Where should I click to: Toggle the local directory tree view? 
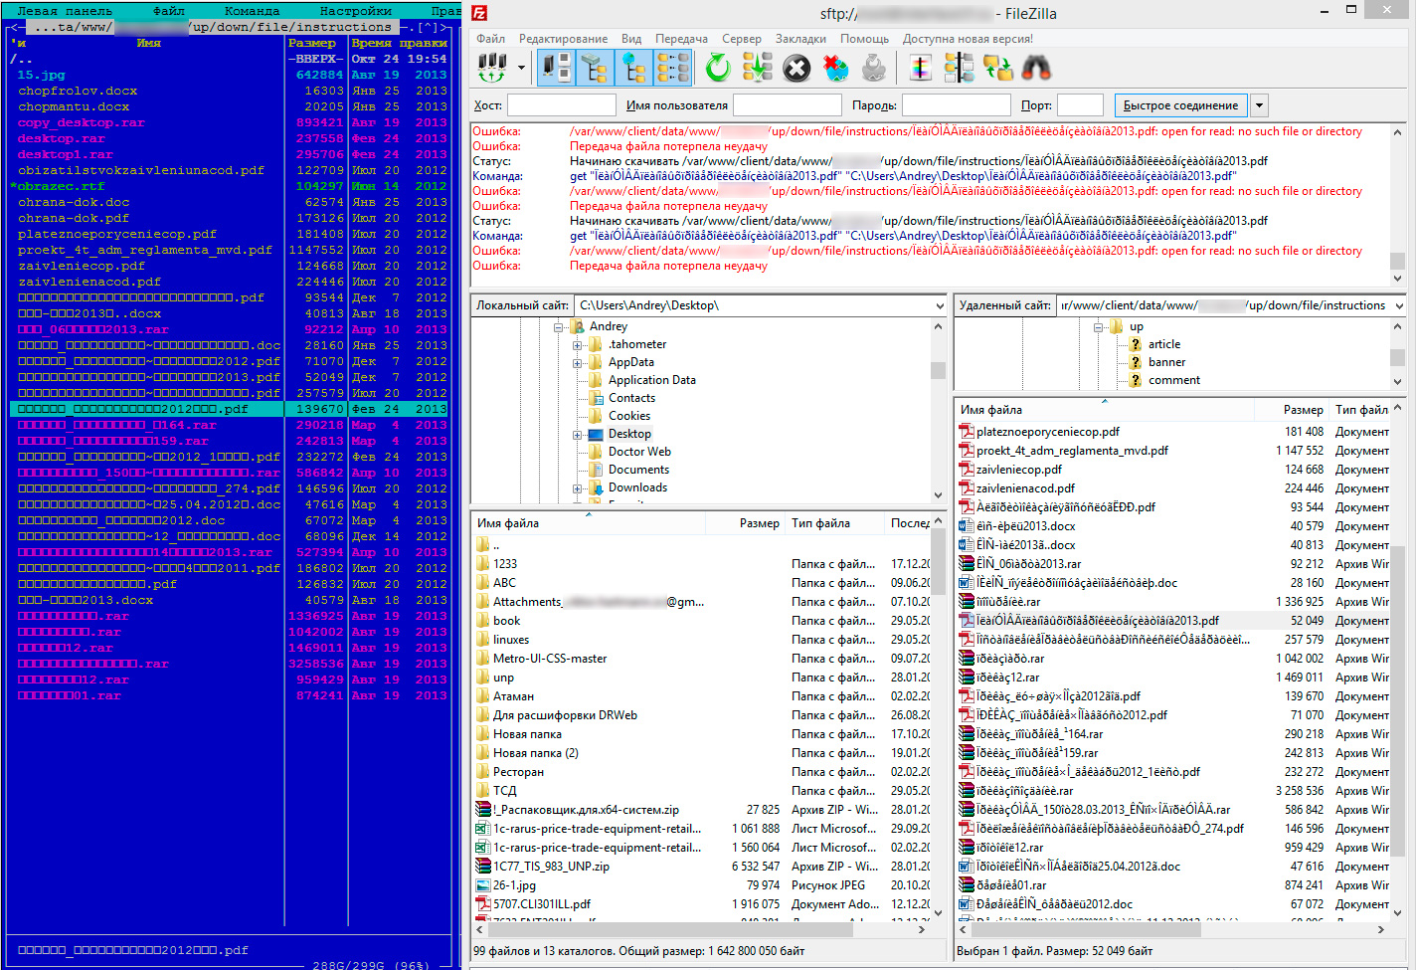[595, 68]
